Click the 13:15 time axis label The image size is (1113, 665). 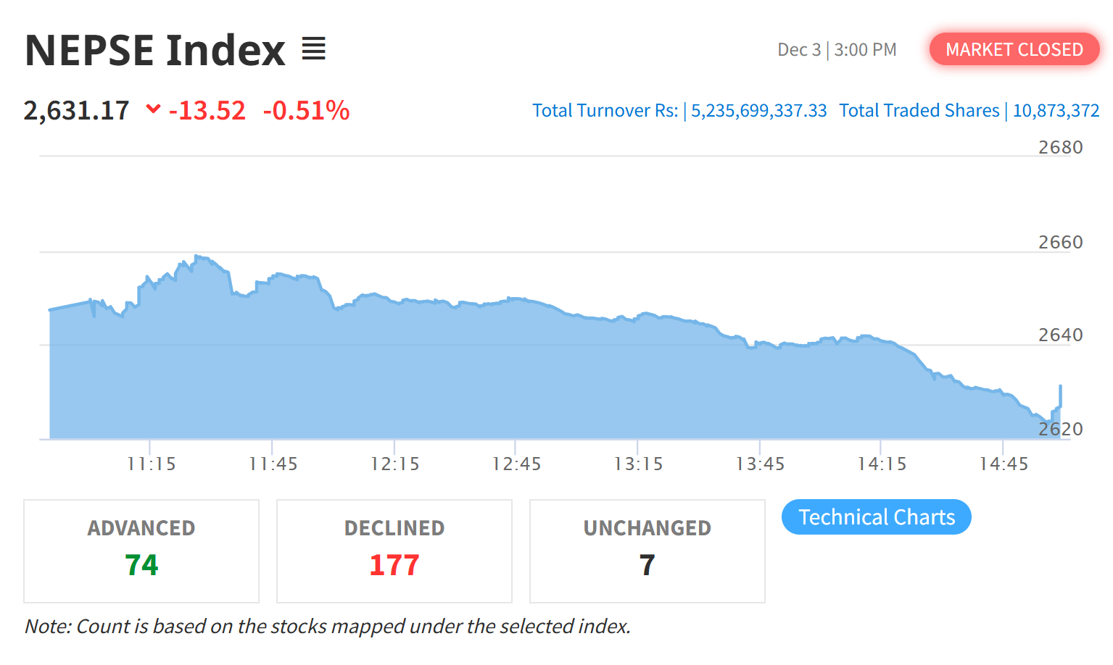point(638,464)
